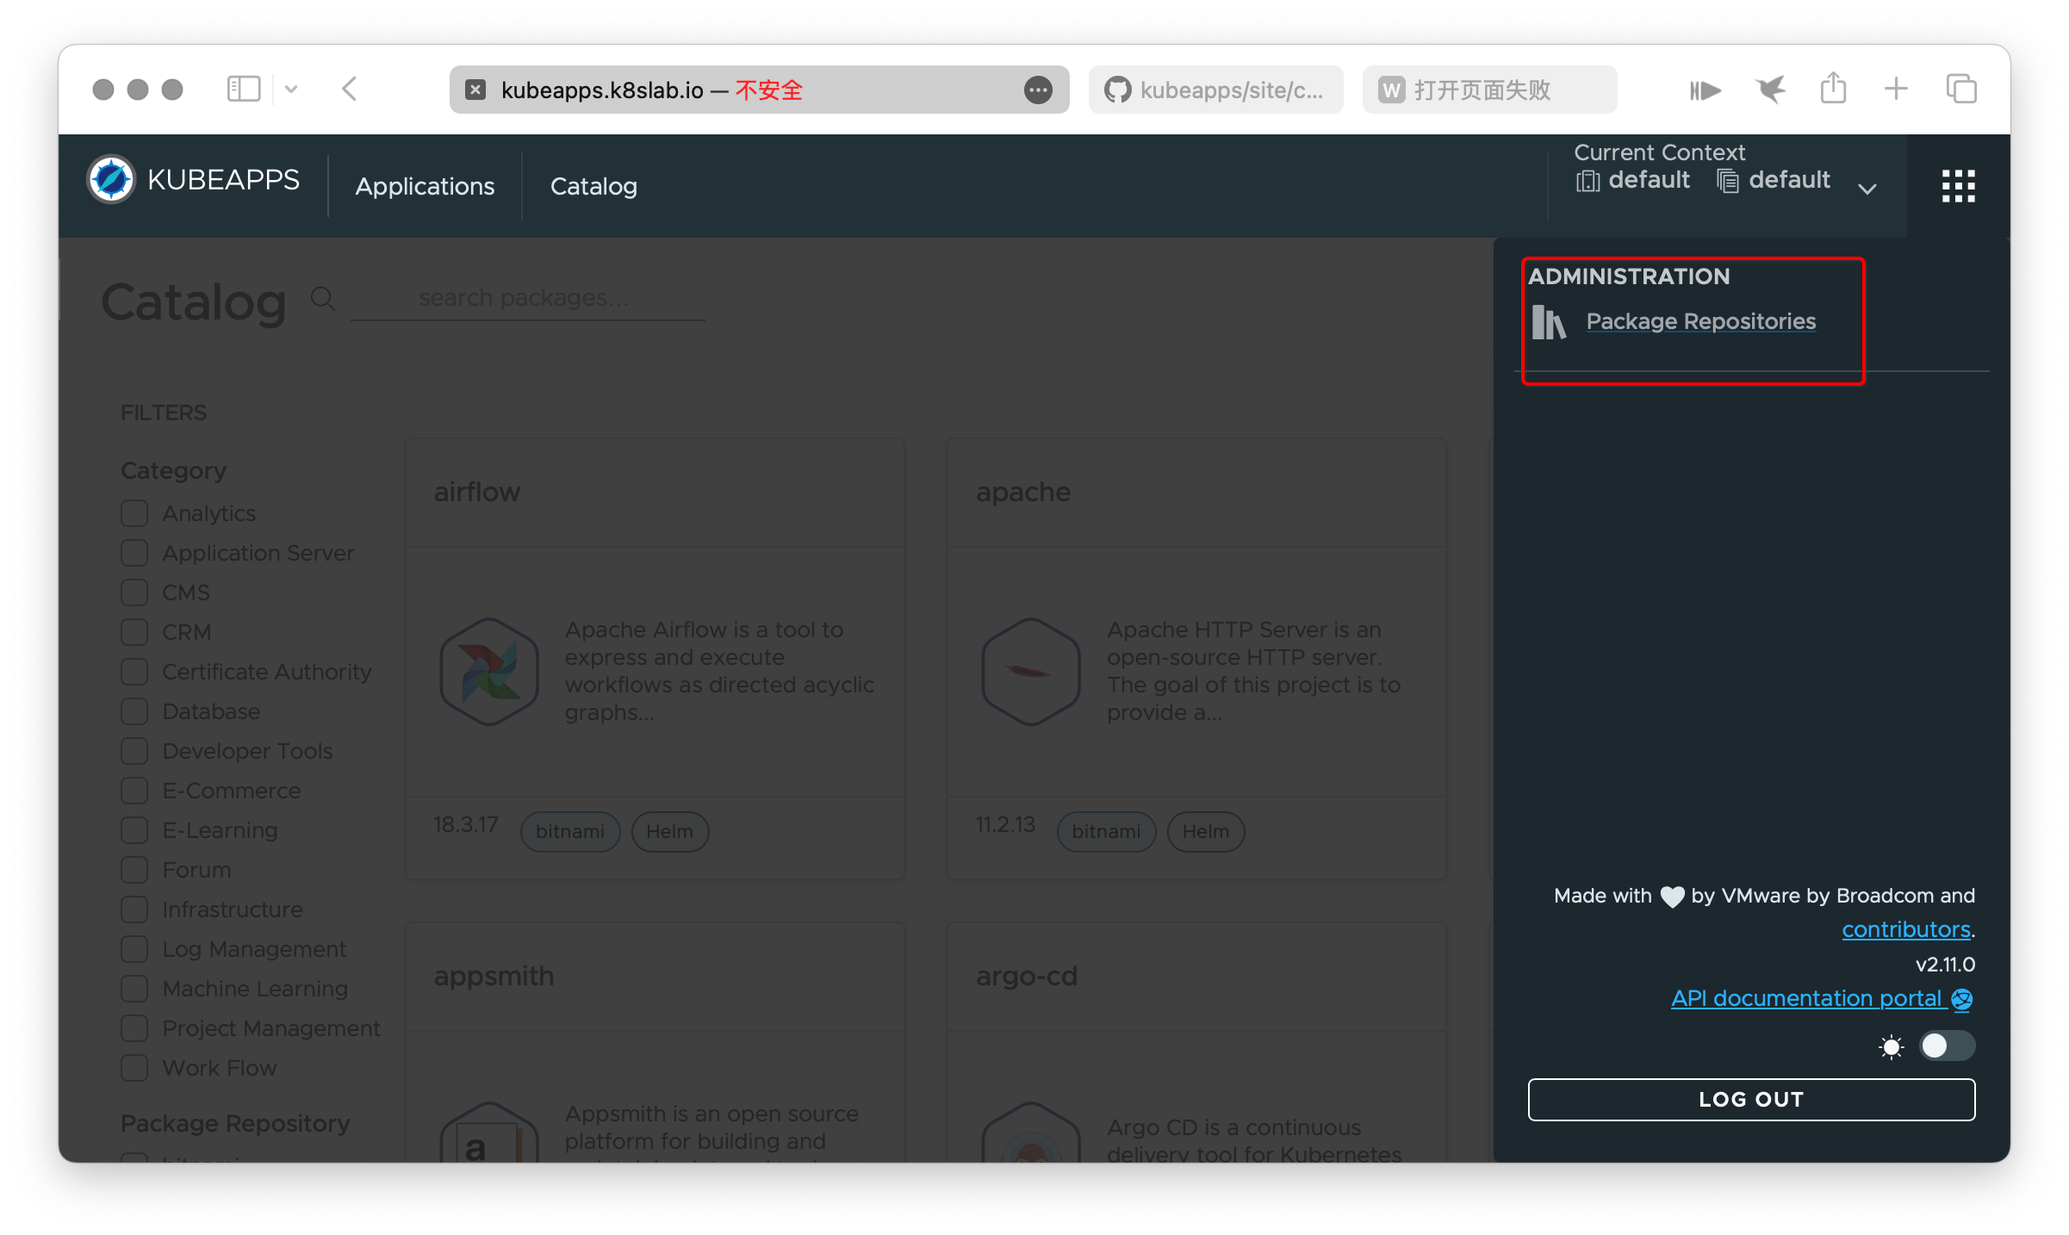Click the Package Repositories library icon
The width and height of the screenshot is (2069, 1235).
coord(1548,323)
